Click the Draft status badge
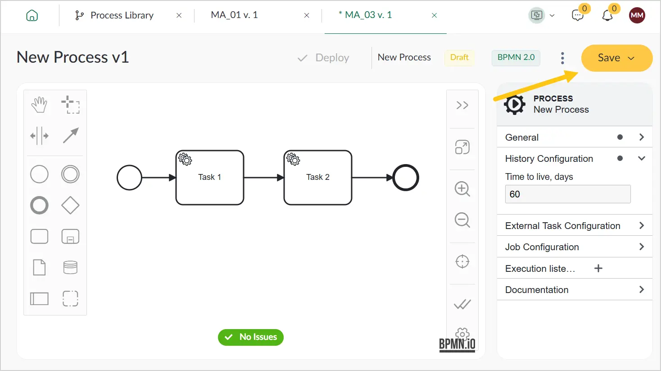This screenshot has width=661, height=371. point(459,57)
